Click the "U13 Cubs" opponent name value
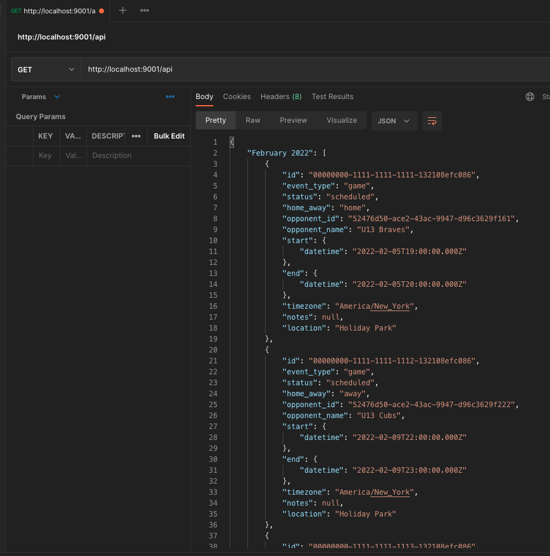The height and width of the screenshot is (556, 550). pos(379,416)
